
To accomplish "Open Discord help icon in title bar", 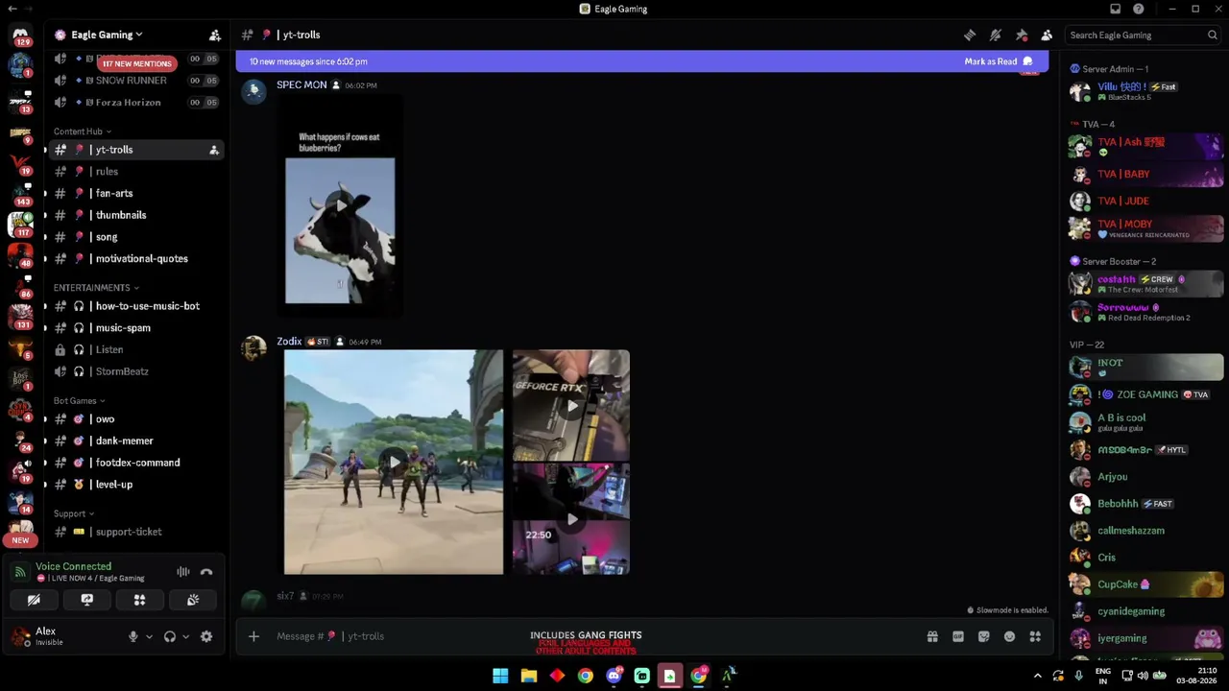I will 1139,9.
